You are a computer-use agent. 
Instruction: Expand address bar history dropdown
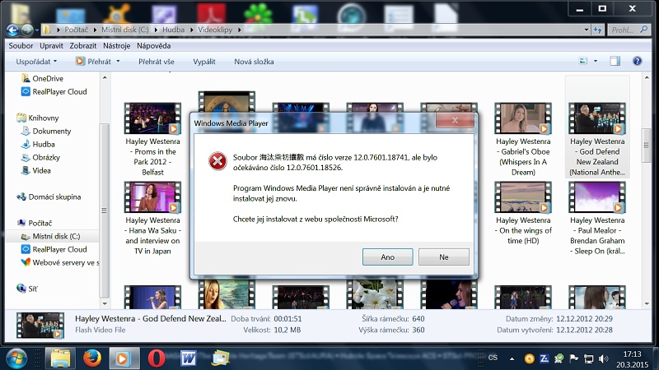coord(587,30)
